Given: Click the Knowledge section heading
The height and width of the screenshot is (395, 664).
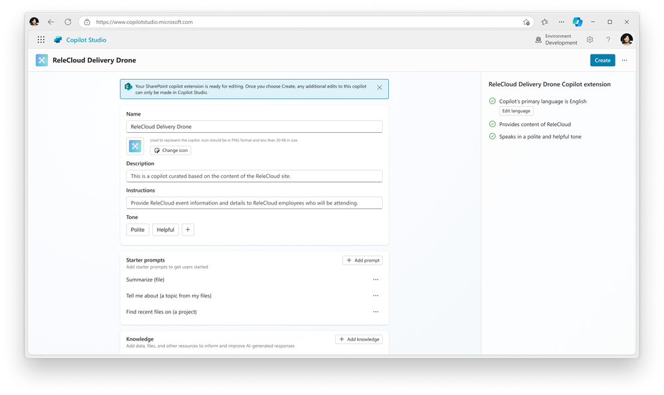Looking at the screenshot, I should click(140, 339).
